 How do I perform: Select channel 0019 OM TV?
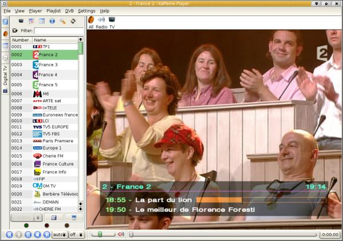[45, 186]
